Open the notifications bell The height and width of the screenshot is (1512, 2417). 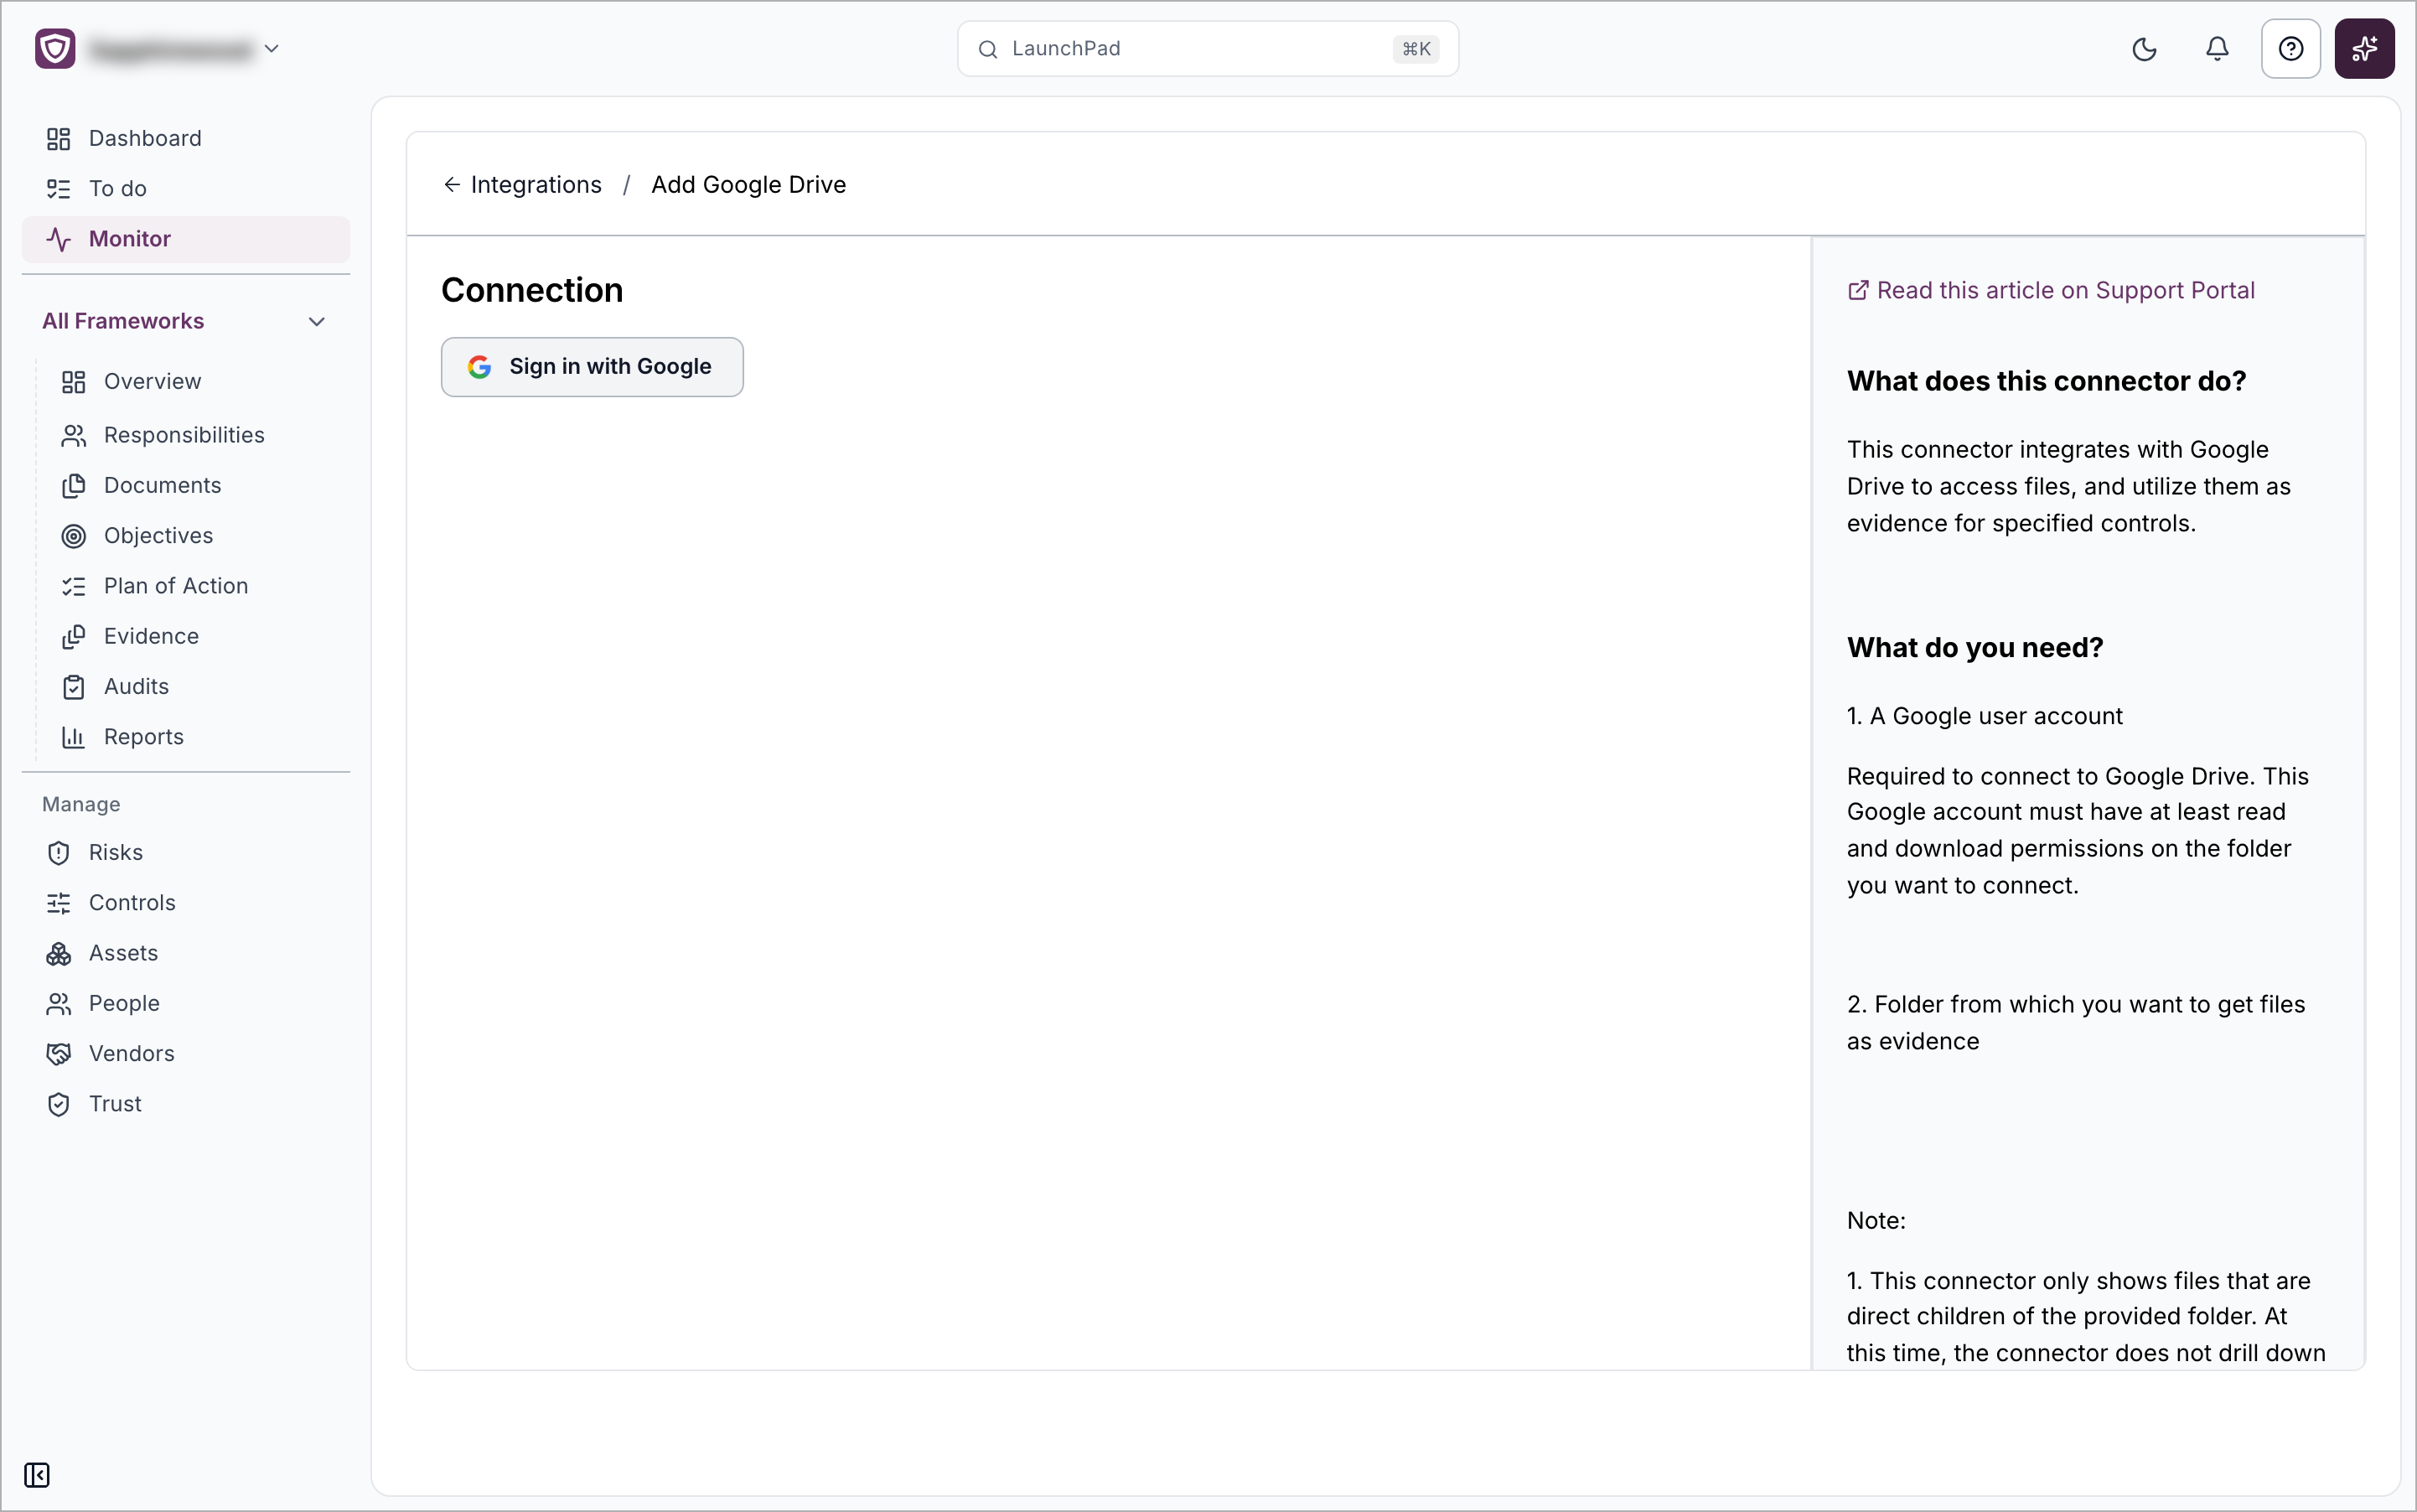pos(2217,49)
